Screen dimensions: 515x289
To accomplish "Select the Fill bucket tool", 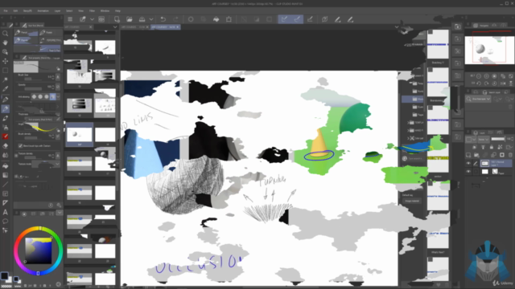I will pos(6,166).
